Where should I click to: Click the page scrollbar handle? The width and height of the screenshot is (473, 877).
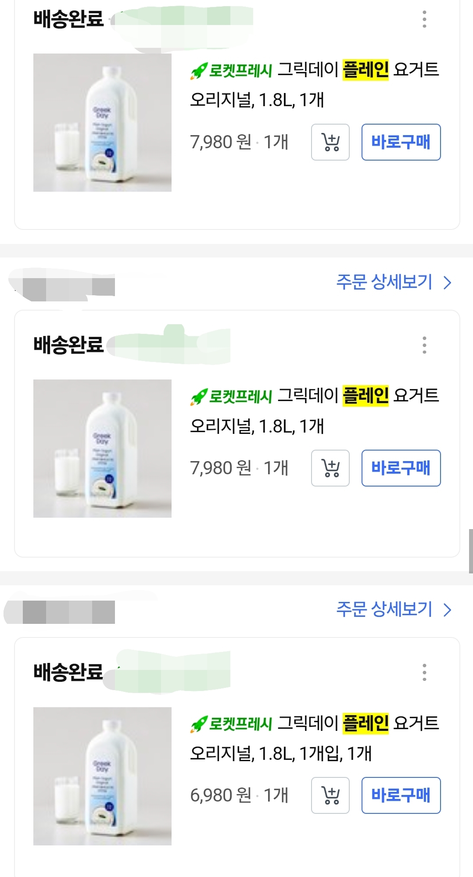pyautogui.click(x=471, y=551)
